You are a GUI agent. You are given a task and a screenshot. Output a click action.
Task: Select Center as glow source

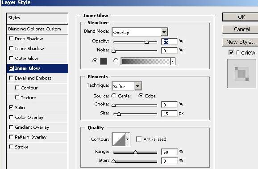(x=113, y=96)
